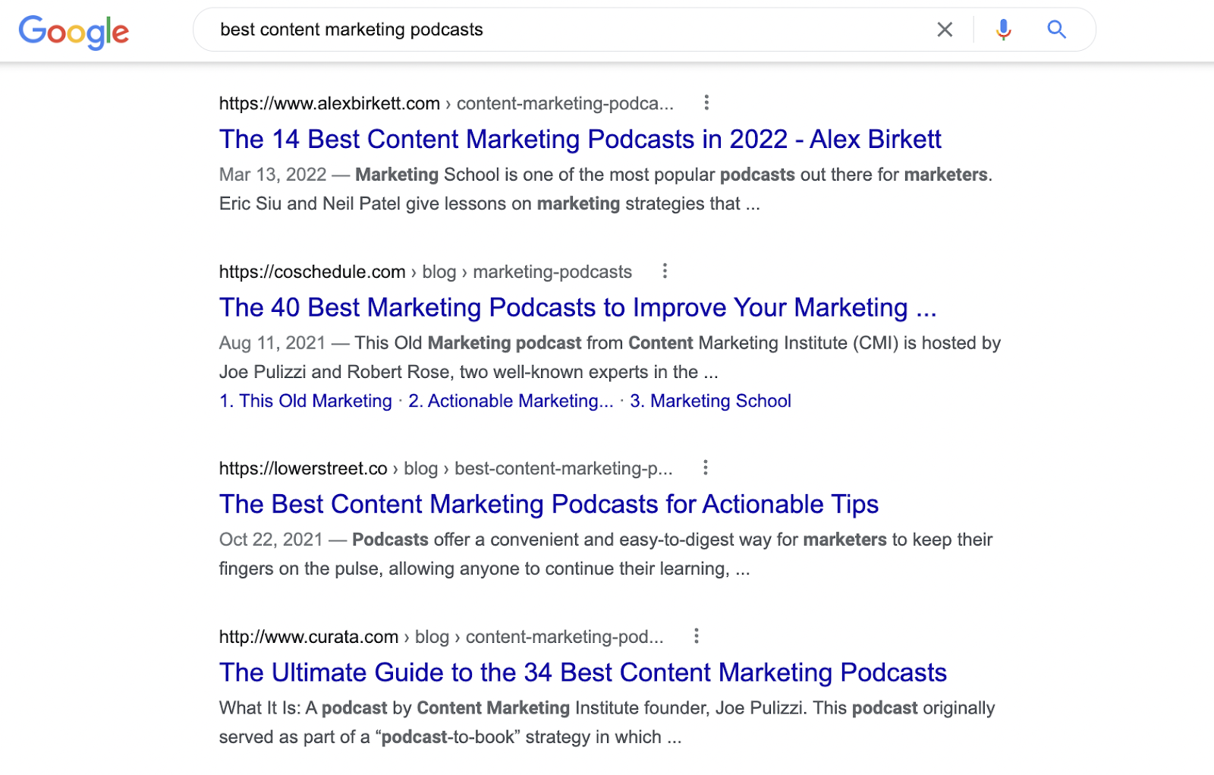Open options menu for curata.com result
Image resolution: width=1214 pixels, height=775 pixels.
(696, 636)
